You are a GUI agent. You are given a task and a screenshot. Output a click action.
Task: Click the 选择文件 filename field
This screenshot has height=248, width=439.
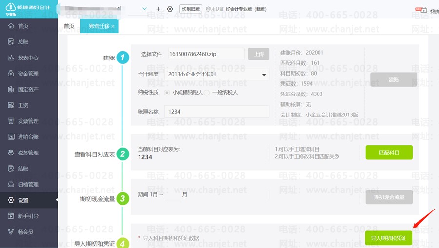[206, 54]
